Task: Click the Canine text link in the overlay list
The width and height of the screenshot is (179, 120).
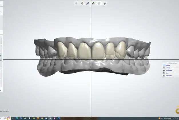Action: click(167, 73)
